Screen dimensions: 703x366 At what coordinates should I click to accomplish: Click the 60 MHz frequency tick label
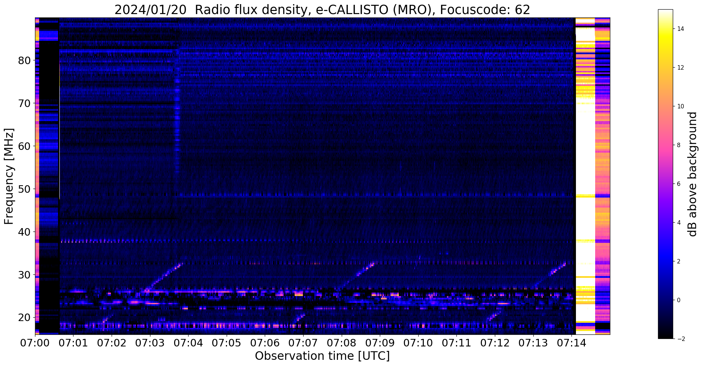(x=24, y=146)
